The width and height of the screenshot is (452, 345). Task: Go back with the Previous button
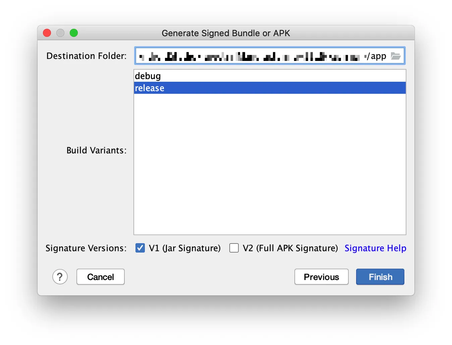322,277
